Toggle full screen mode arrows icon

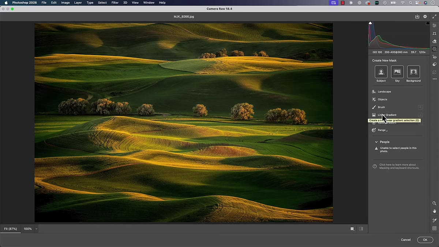434,16
